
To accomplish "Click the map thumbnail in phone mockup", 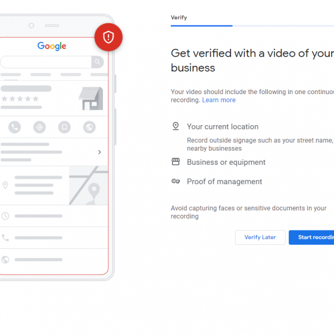I will pos(89,185).
